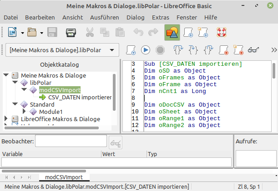
Task: Open the Fenster menu
Action: pos(187,18)
